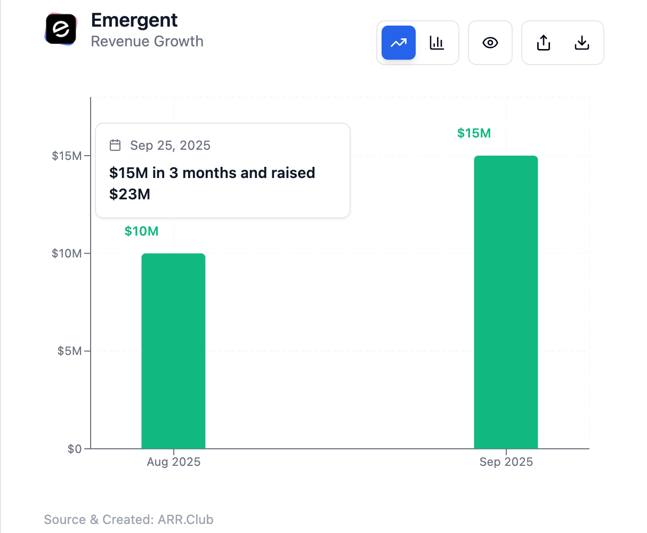
Task: Click the Sep 2025 axis label
Action: pos(506,462)
